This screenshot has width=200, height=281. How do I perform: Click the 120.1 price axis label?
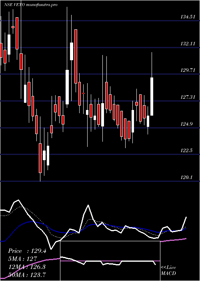tap(187, 177)
